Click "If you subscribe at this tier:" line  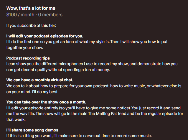pos(31,26)
